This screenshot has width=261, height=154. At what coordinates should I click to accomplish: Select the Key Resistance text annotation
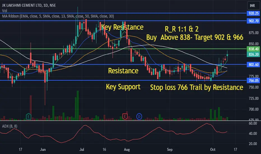tap(122, 27)
